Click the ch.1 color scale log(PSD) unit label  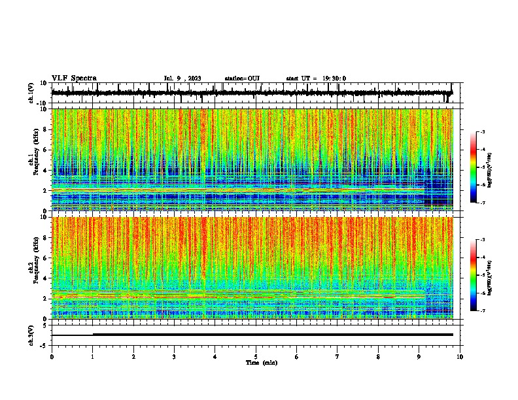click(x=490, y=170)
